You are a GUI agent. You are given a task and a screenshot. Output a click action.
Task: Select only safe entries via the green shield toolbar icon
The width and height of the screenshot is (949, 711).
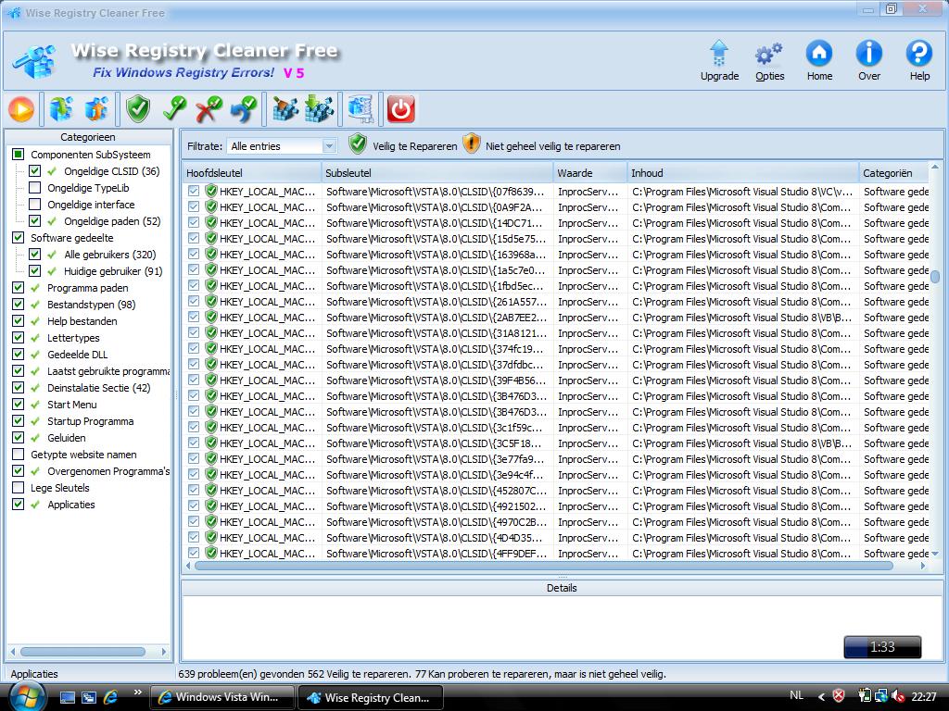138,109
